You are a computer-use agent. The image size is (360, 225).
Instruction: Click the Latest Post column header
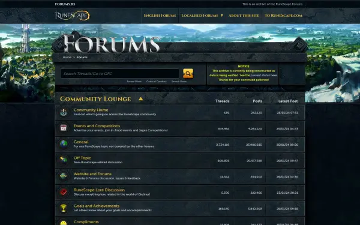point(288,101)
